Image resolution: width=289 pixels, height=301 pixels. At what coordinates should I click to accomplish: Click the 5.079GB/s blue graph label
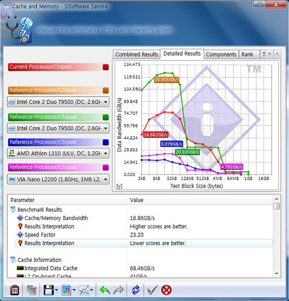click(x=171, y=144)
